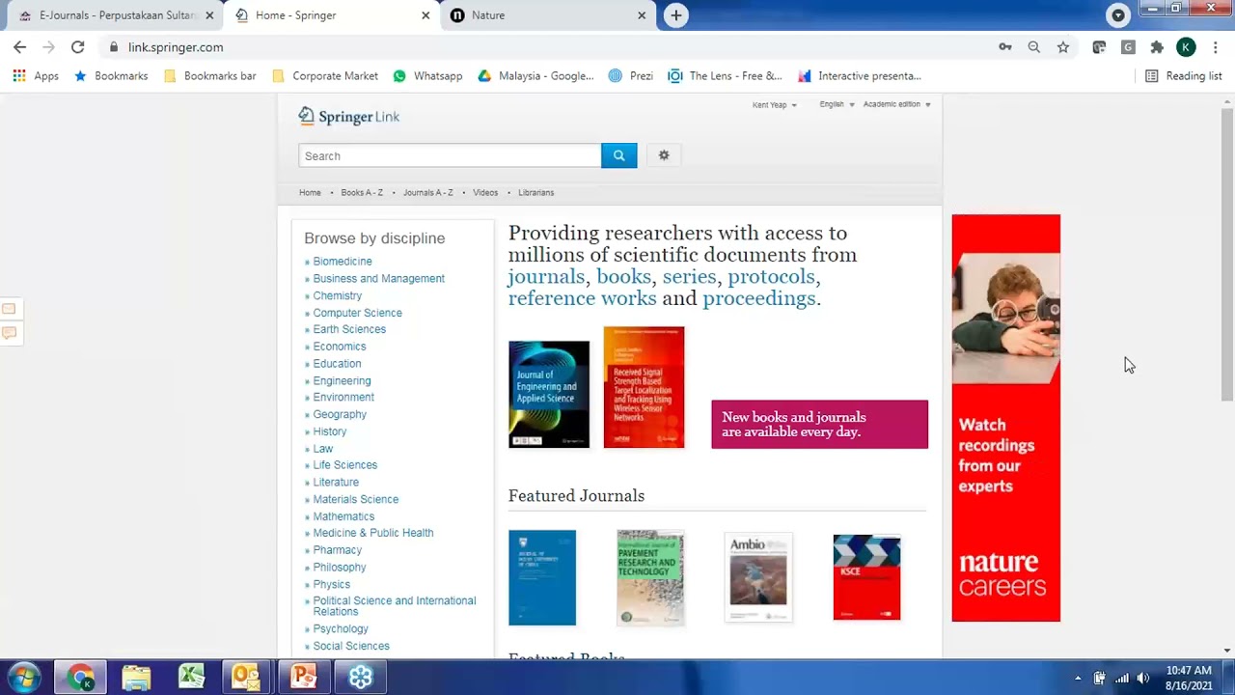Open the KSCE journal cover

tap(866, 577)
